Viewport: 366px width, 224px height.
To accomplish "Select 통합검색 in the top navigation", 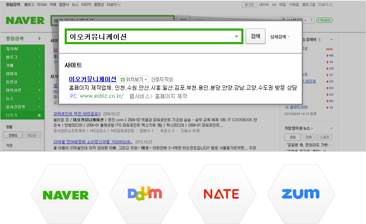I will point(13,4).
